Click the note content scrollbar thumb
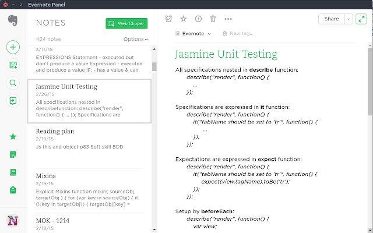Viewport: 373px width, 233px height. (x=370, y=82)
